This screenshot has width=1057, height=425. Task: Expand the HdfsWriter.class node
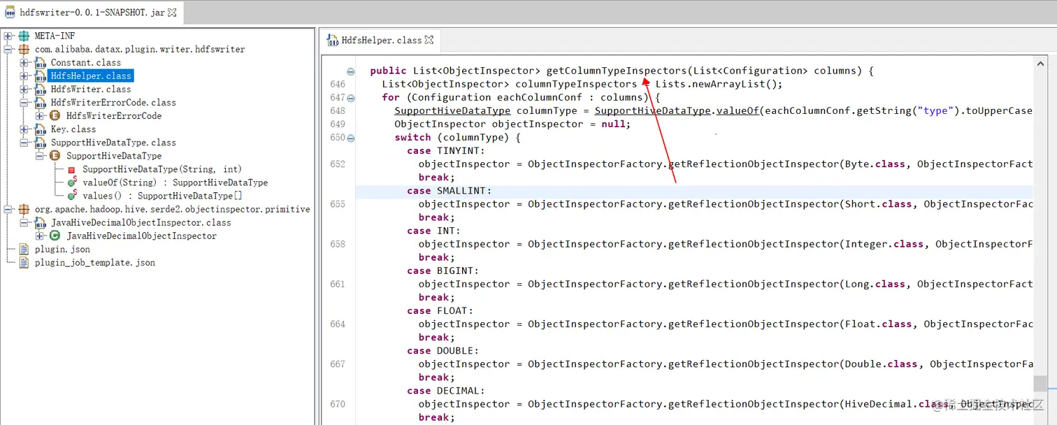(x=24, y=89)
